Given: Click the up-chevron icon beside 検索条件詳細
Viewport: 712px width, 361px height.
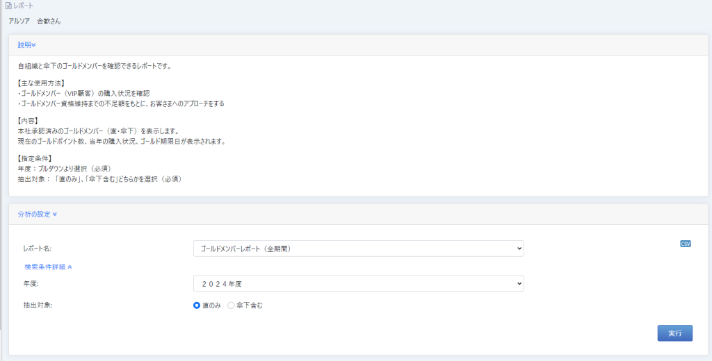Looking at the screenshot, I should [70, 267].
